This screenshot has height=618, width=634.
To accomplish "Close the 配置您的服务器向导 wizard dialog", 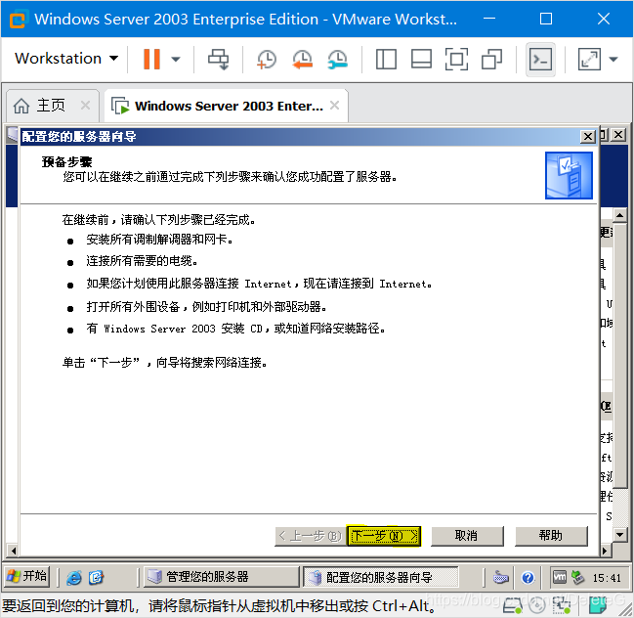I will tap(588, 137).
